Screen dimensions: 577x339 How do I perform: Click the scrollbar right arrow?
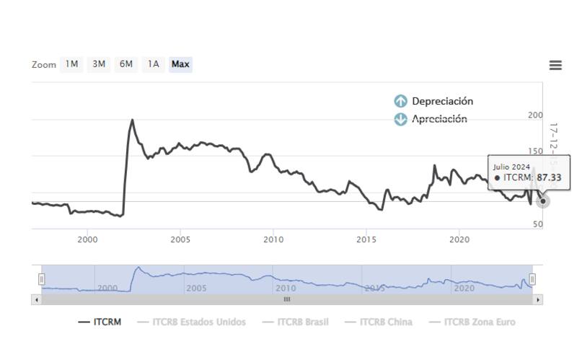[539, 299]
